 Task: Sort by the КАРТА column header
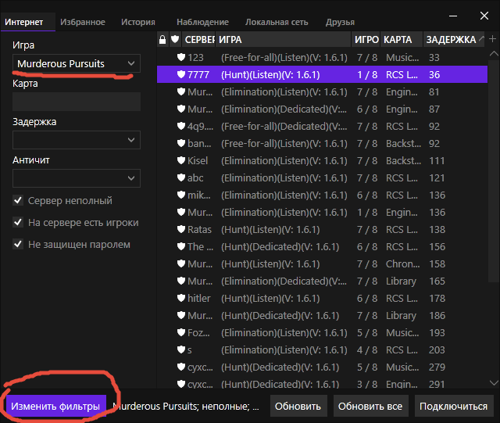(402, 40)
